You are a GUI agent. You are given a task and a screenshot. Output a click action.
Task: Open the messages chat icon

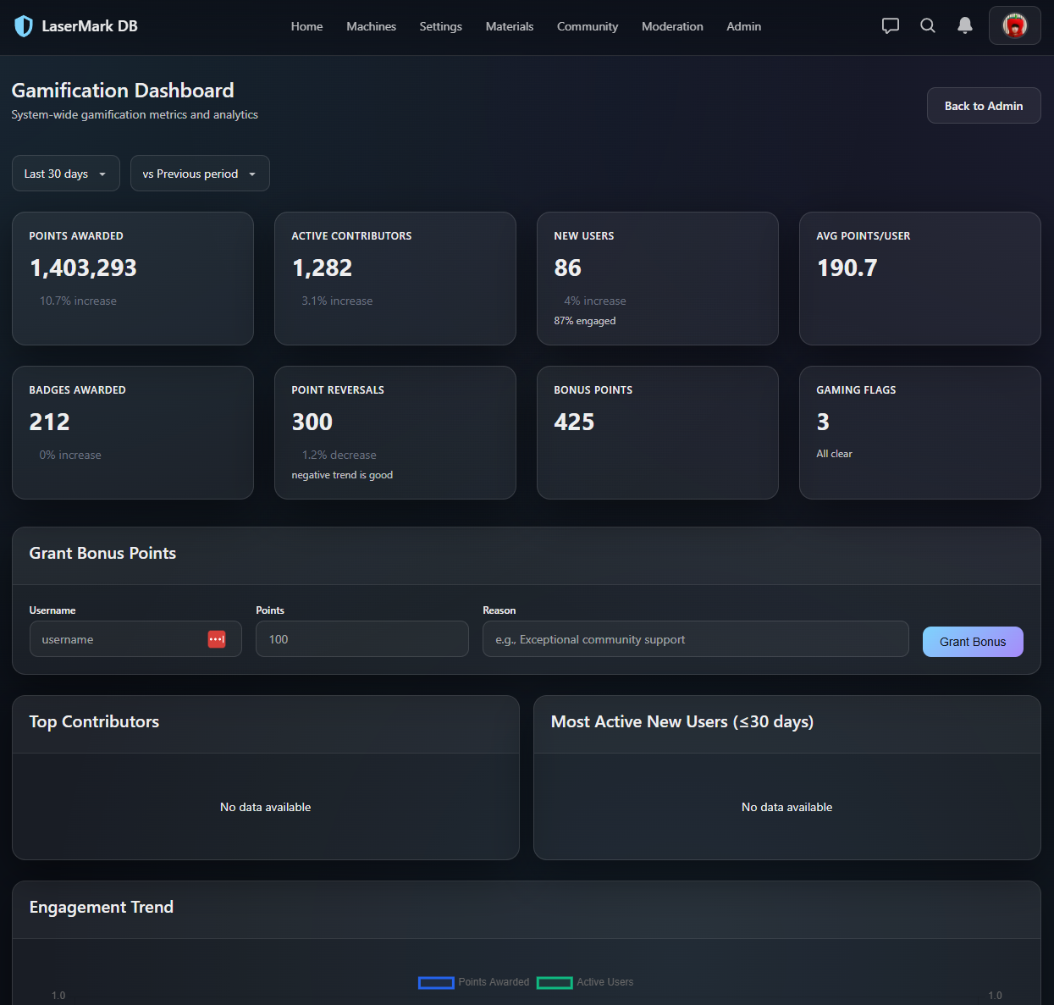click(x=890, y=25)
